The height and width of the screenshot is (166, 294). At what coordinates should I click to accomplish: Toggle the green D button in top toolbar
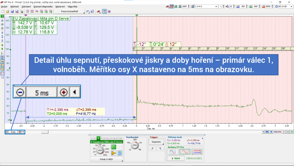click(x=176, y=6)
